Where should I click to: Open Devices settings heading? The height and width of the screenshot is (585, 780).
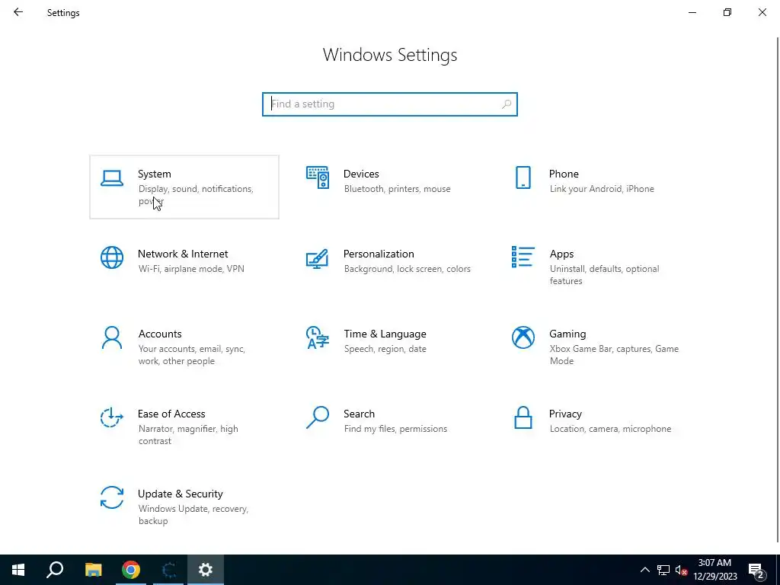click(361, 174)
